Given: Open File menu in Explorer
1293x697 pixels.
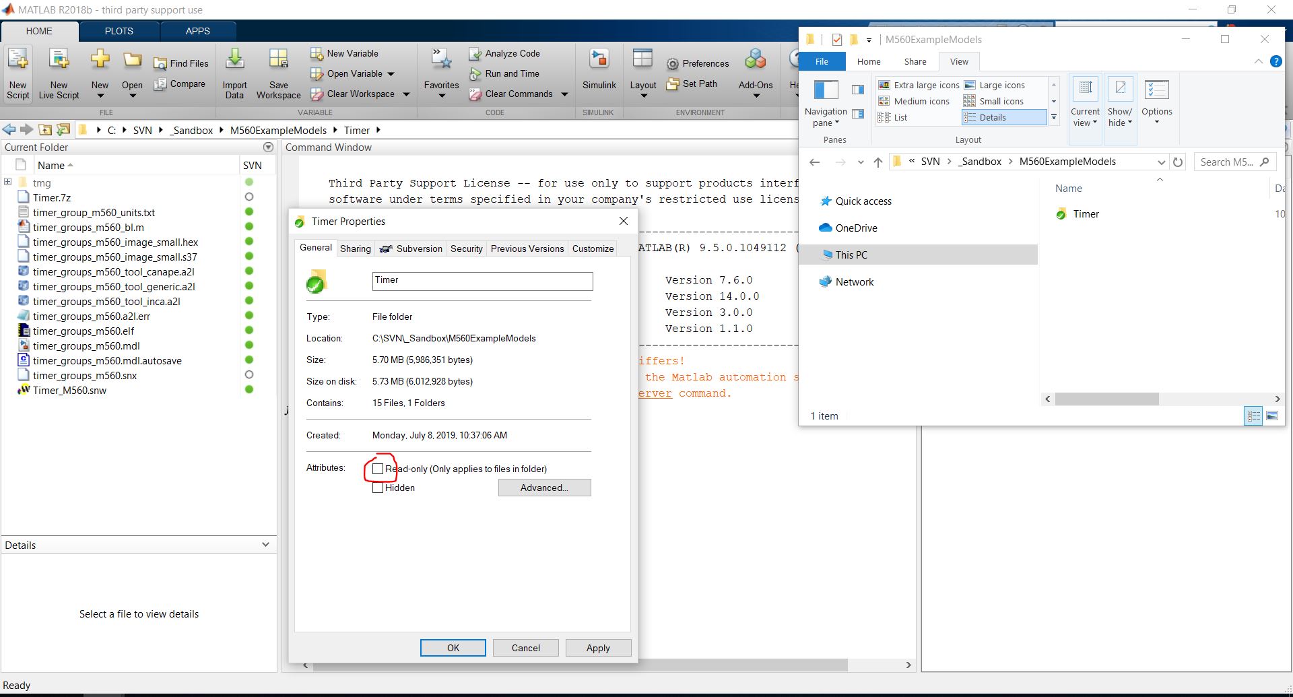Looking at the screenshot, I should [822, 61].
